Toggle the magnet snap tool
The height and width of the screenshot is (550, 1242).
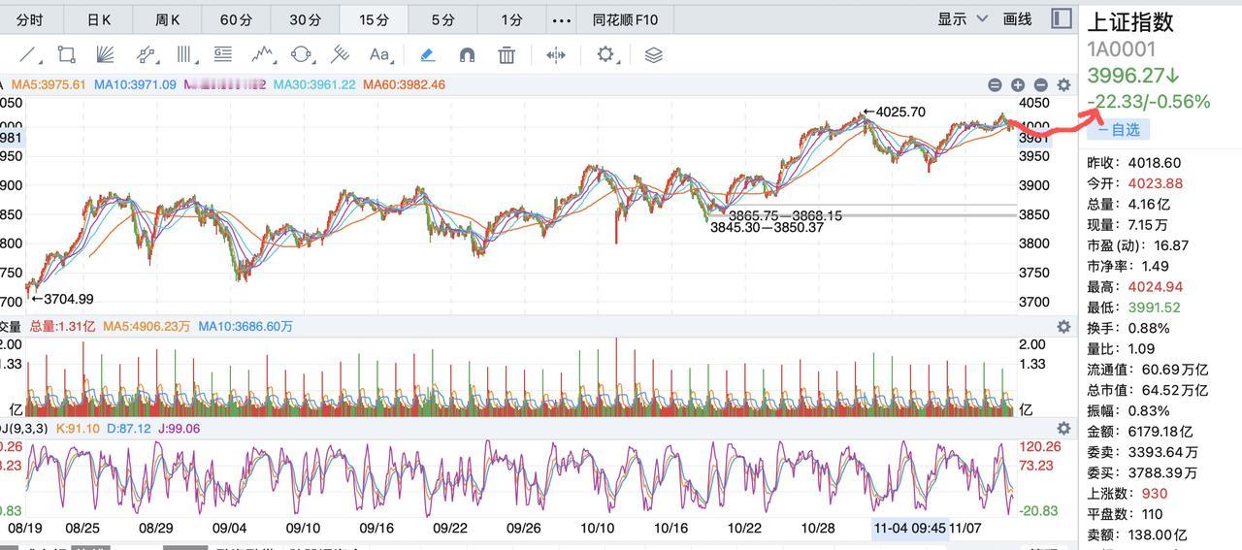click(x=467, y=55)
